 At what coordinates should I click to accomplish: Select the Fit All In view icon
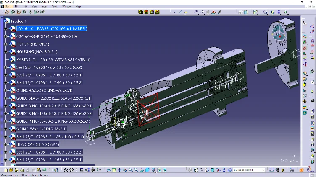click(114, 170)
